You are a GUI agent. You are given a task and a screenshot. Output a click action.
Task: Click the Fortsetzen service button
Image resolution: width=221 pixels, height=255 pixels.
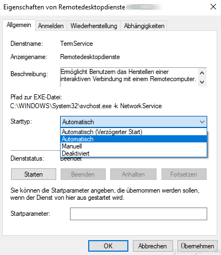[x=184, y=174]
